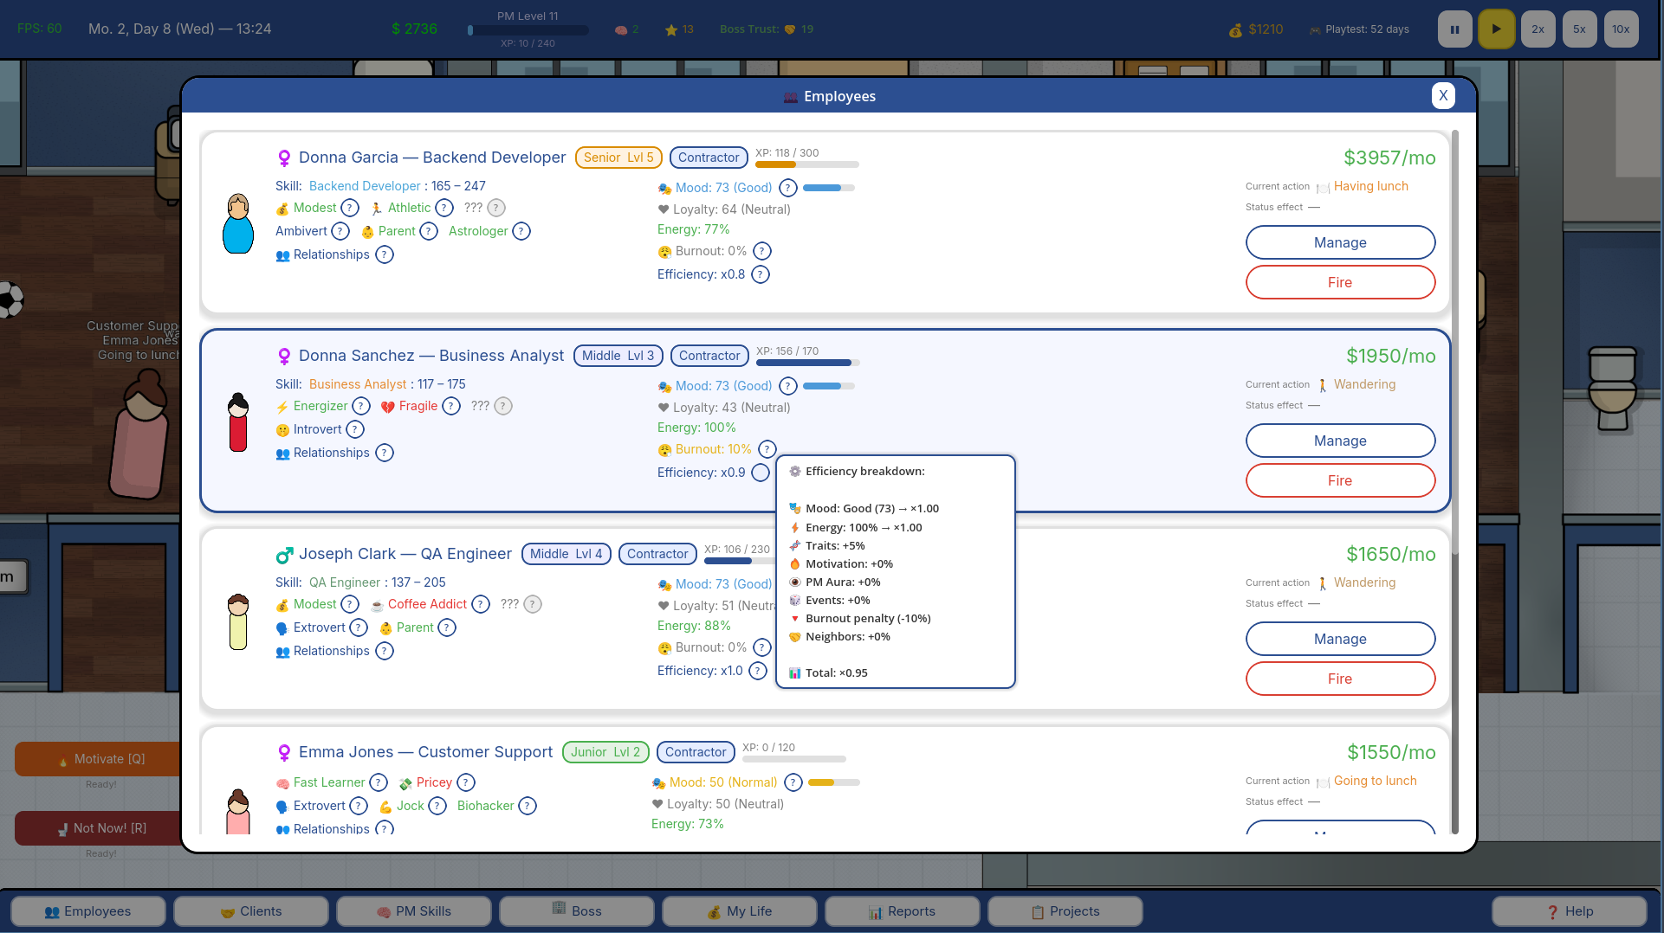Click Donna Garcia's unknown trait help icon
Viewport: 1664px width, 933px height.
point(496,208)
